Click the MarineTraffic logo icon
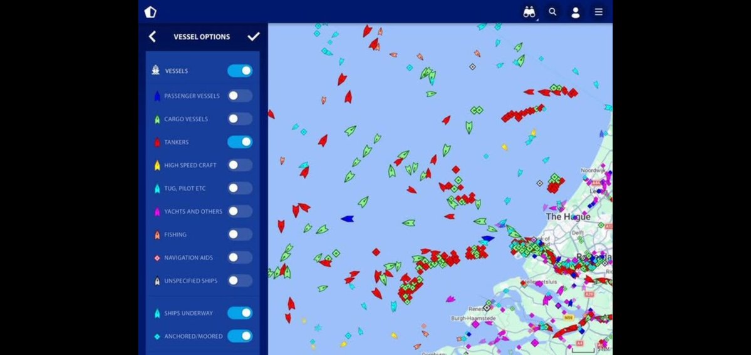 tap(150, 12)
